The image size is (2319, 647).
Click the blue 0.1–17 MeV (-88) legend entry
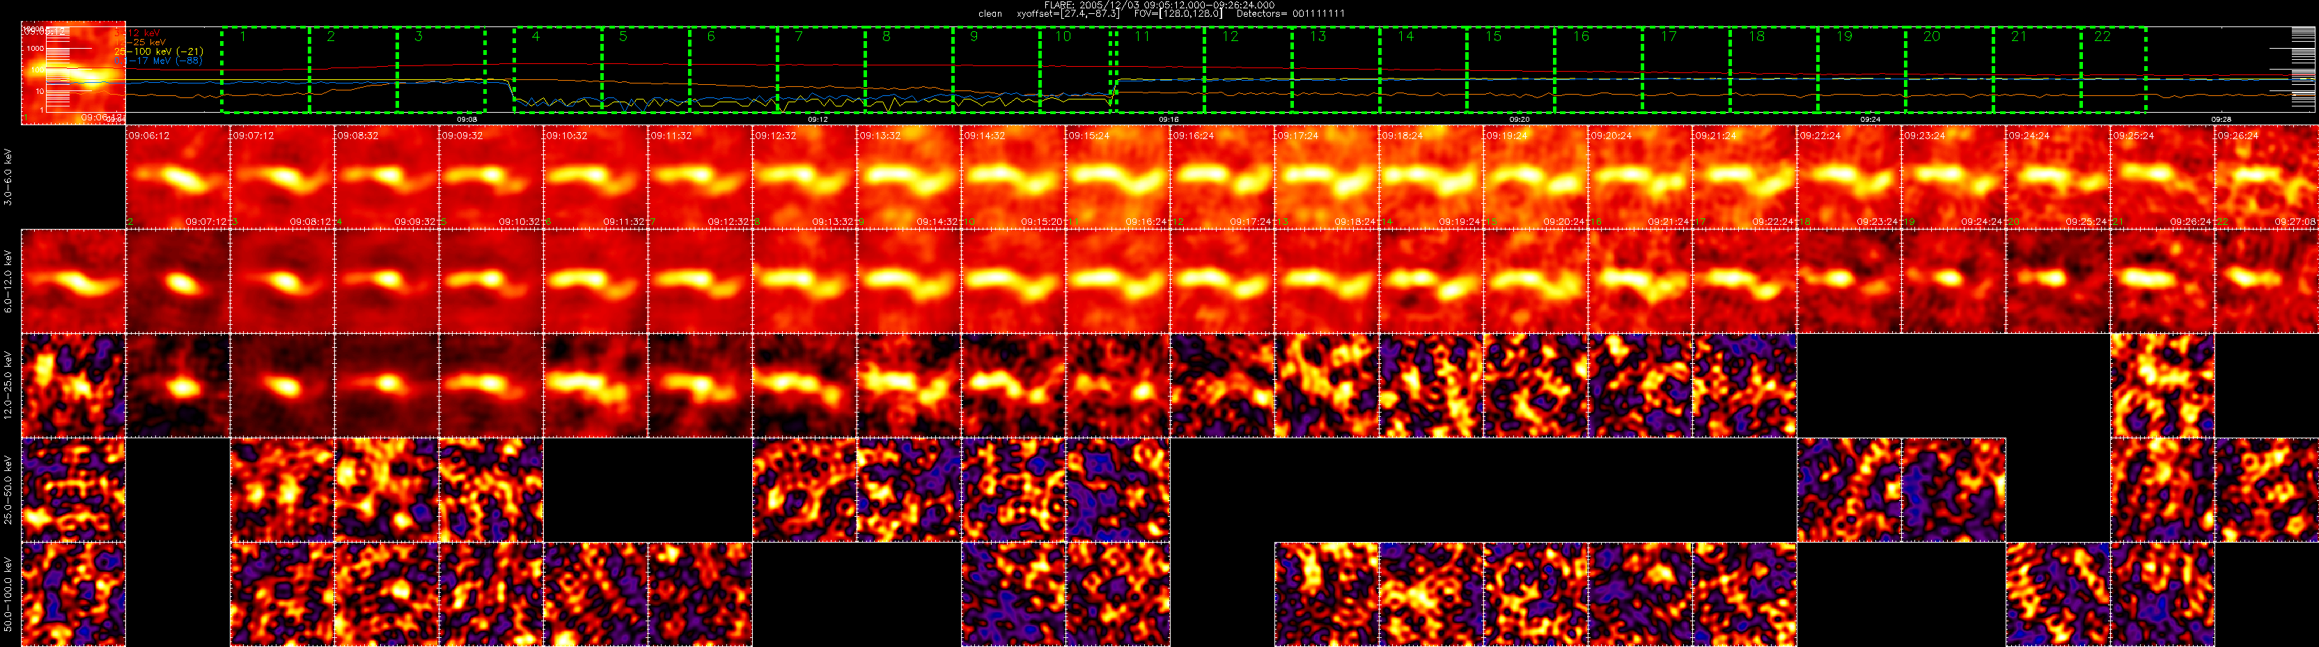[159, 61]
